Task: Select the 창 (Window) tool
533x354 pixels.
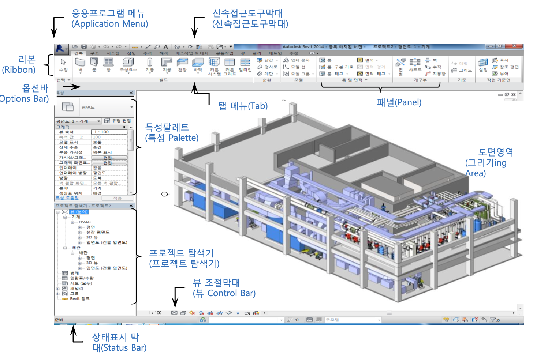Action: coord(108,65)
